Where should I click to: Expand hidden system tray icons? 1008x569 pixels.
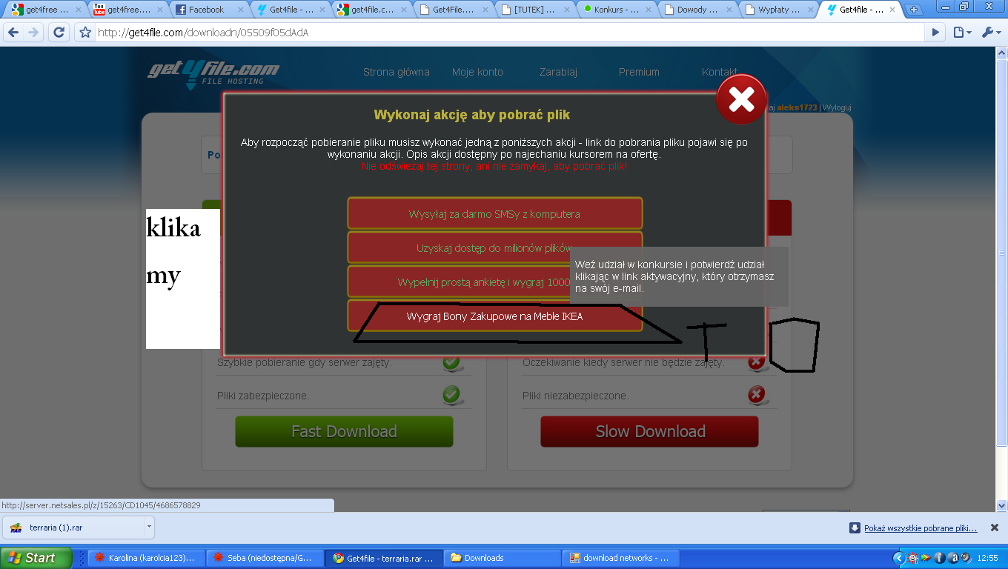898,558
